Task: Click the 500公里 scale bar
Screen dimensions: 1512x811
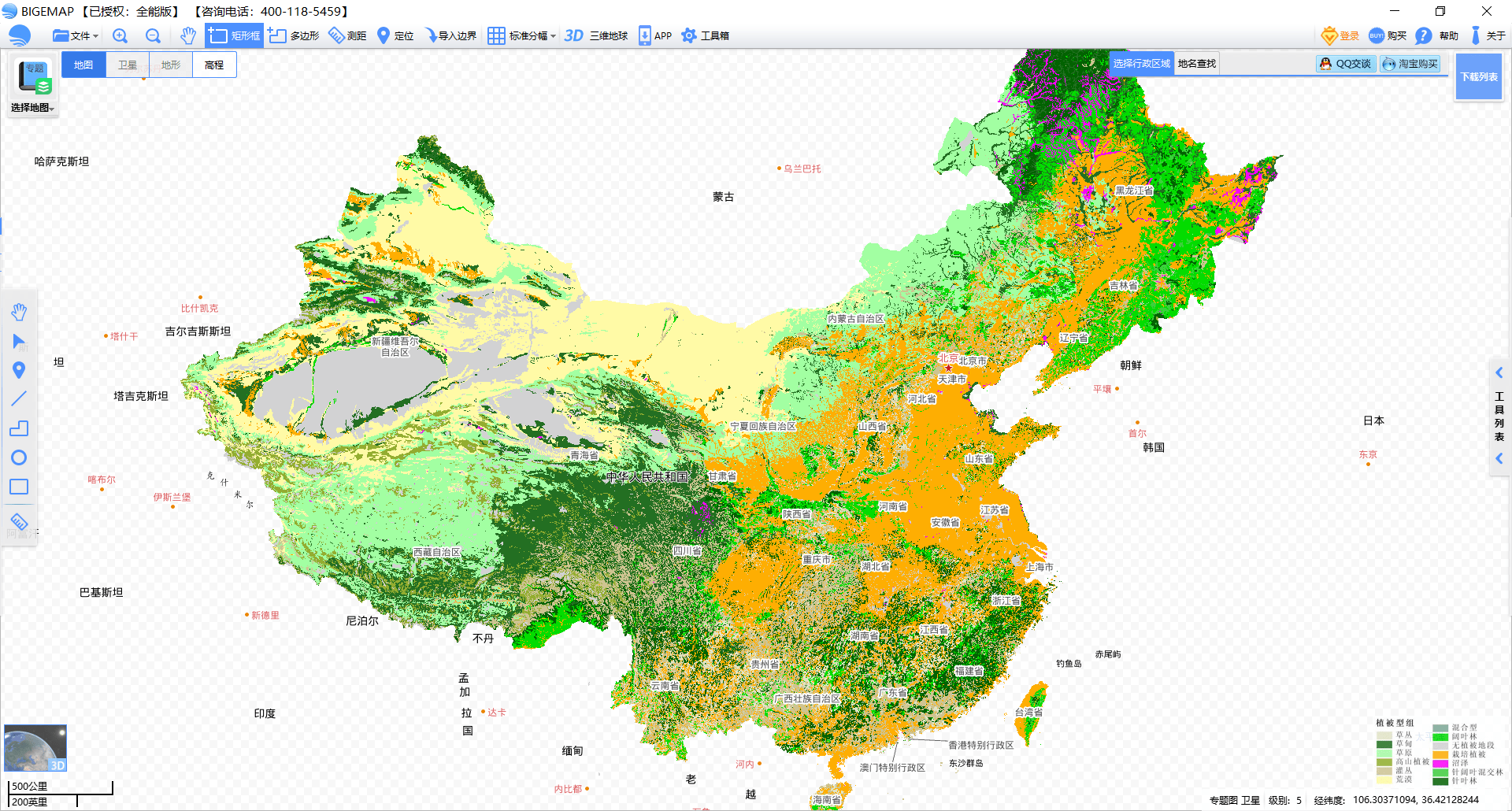Action: point(61,787)
